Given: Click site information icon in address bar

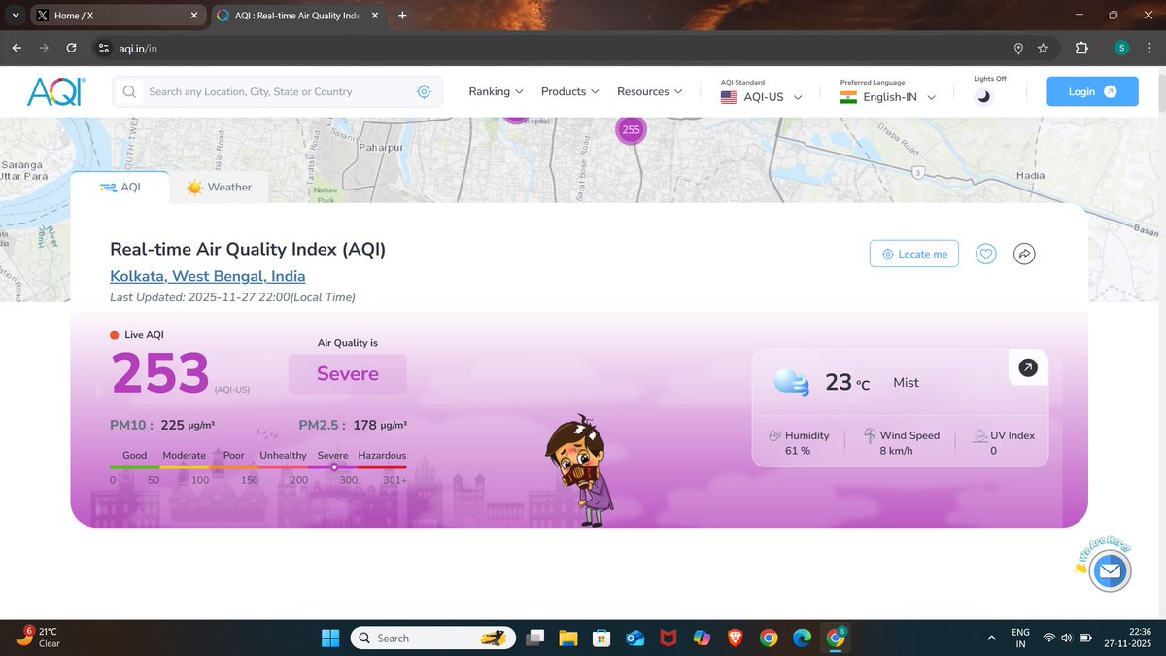Looking at the screenshot, I should click(x=104, y=48).
